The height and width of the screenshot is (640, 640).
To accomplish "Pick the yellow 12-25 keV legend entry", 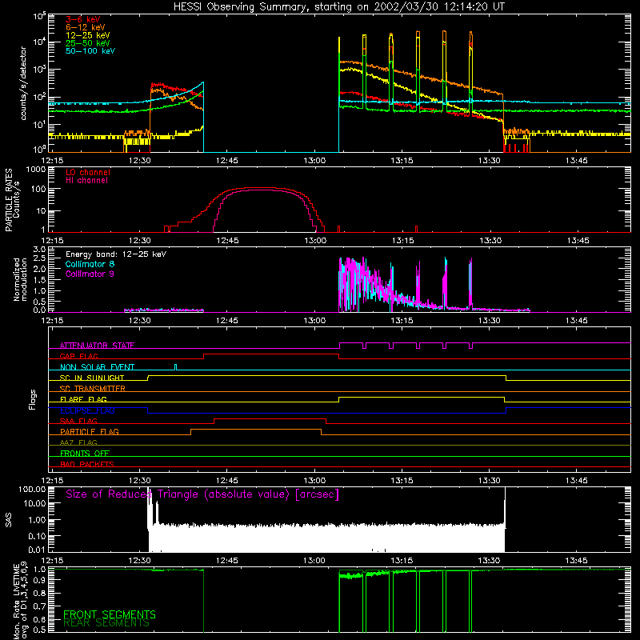I will pyautogui.click(x=87, y=35).
